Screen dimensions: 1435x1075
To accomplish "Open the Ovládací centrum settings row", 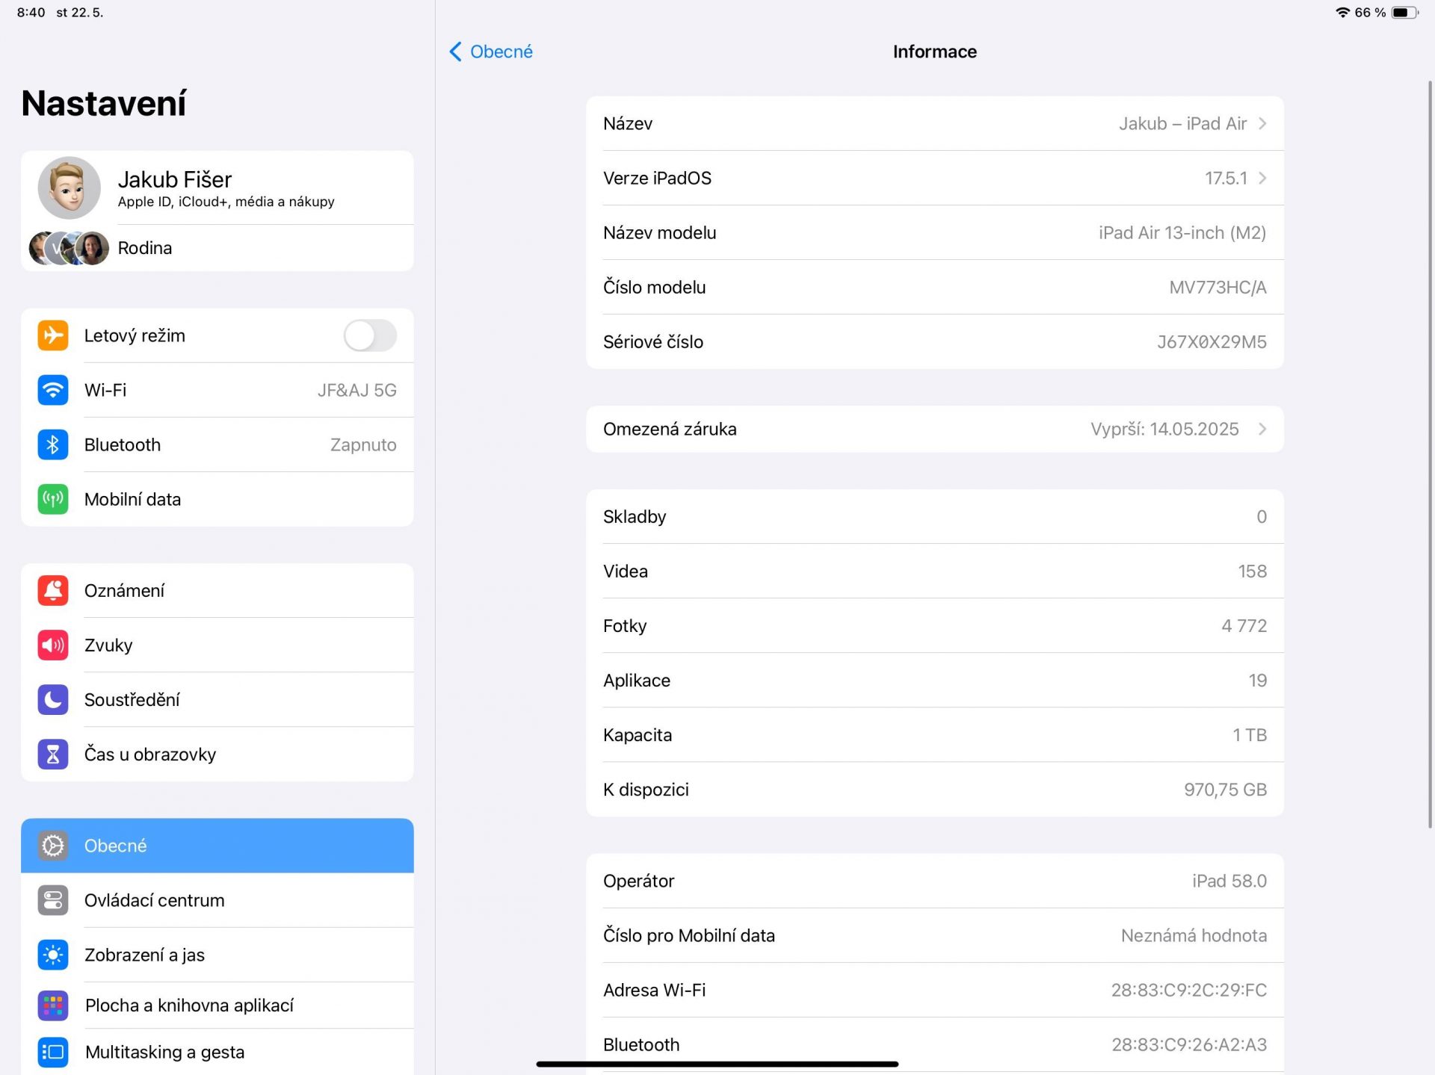I will coord(217,900).
